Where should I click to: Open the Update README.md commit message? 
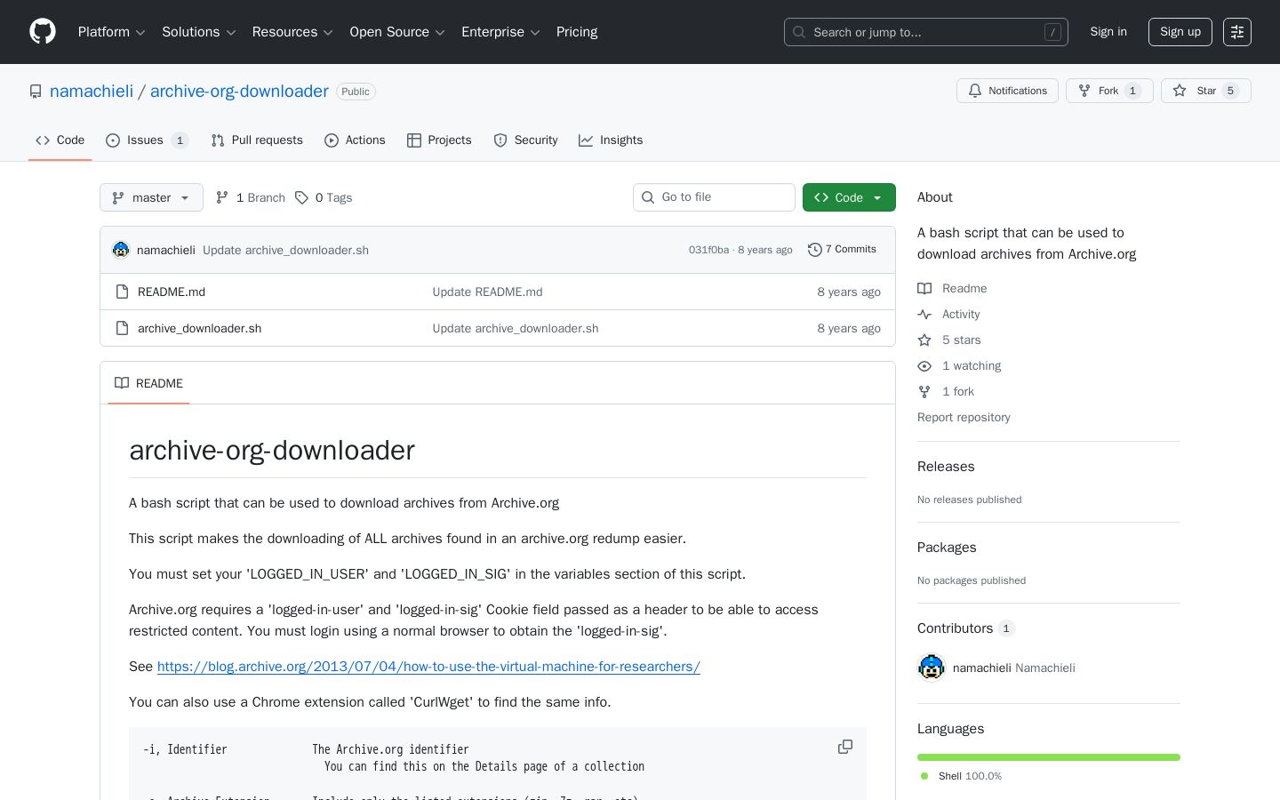coord(487,292)
